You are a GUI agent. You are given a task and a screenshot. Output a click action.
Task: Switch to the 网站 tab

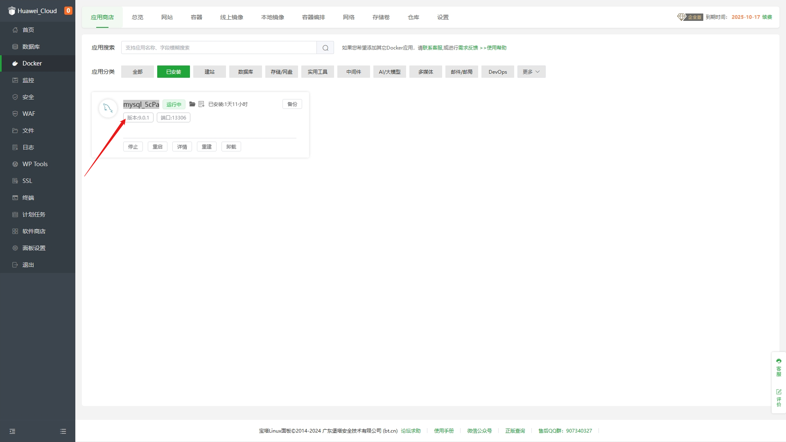(167, 17)
